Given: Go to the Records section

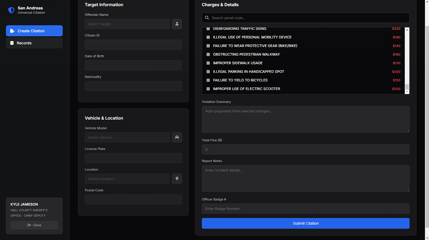Looking at the screenshot, I should point(34,43).
